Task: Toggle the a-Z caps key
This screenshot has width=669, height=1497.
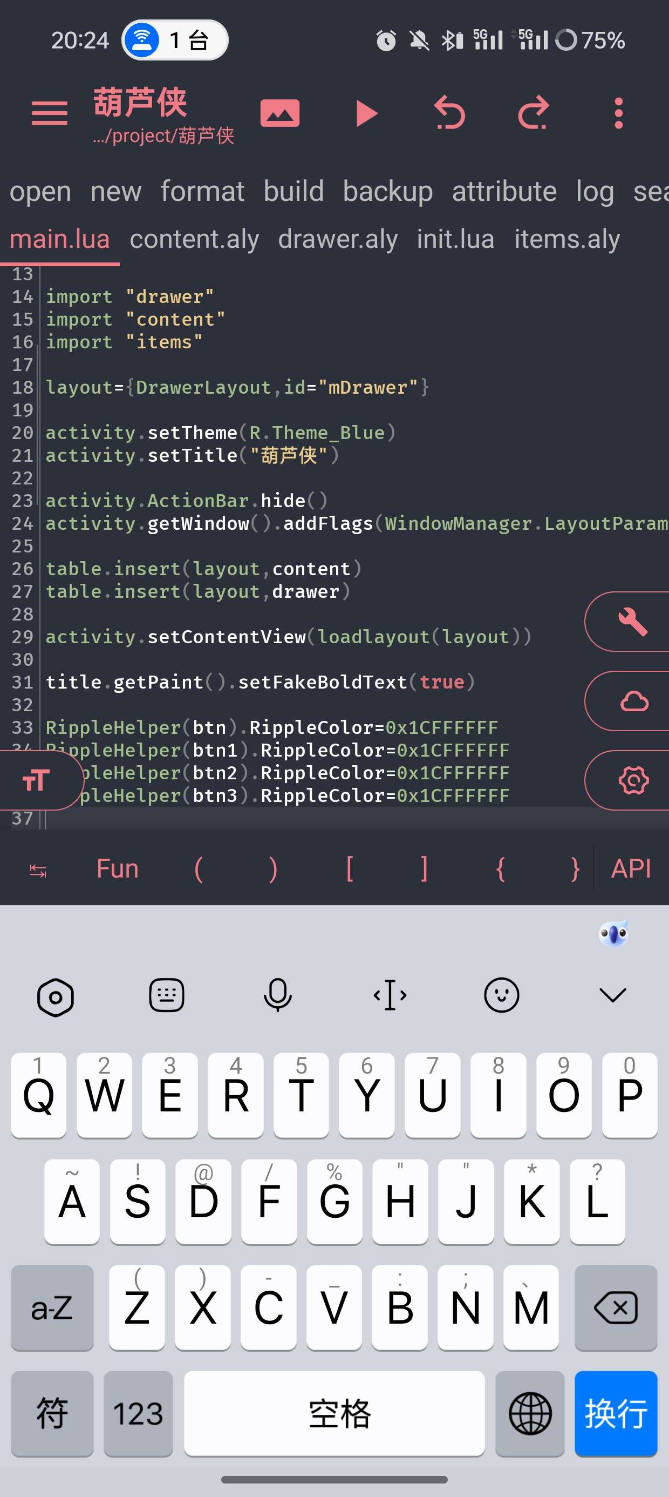Action: [x=52, y=1308]
